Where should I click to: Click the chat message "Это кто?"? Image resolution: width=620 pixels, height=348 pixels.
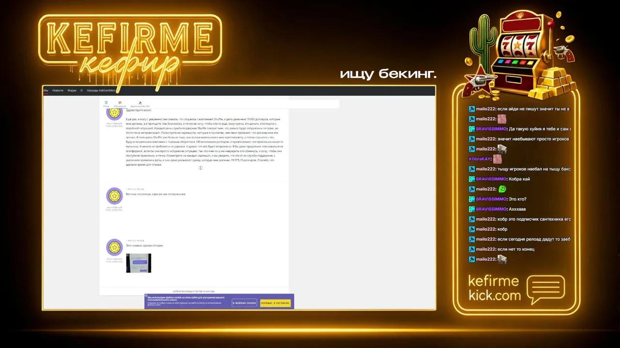click(x=517, y=199)
